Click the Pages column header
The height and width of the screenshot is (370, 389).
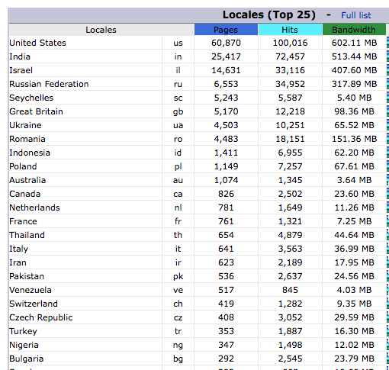click(226, 30)
